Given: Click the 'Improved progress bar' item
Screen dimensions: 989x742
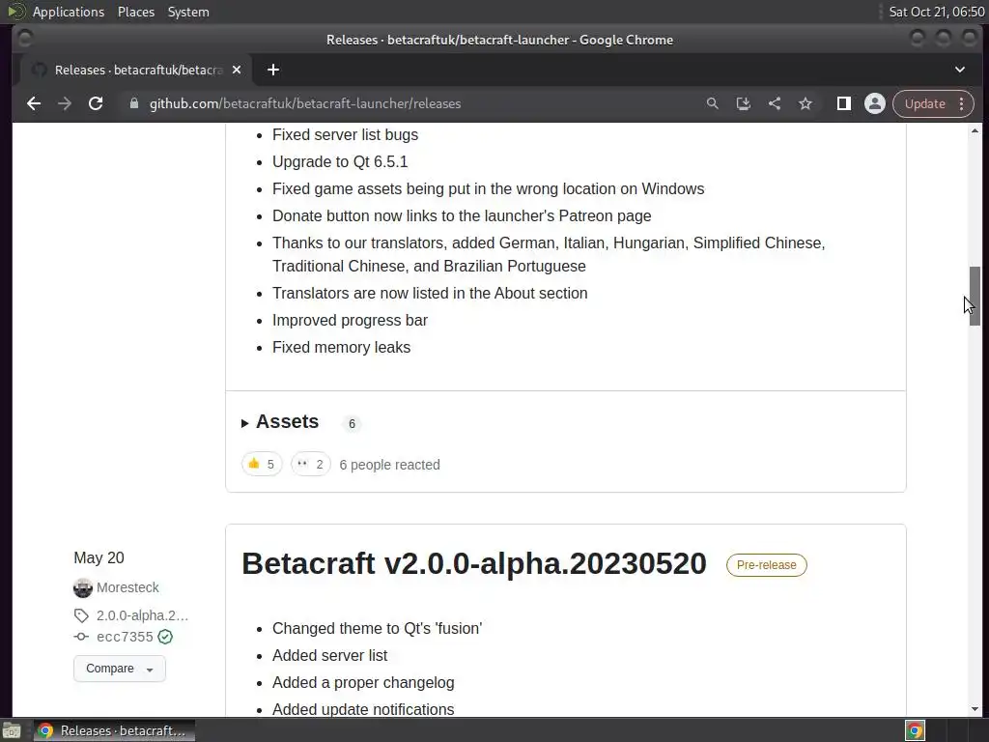Looking at the screenshot, I should [350, 320].
